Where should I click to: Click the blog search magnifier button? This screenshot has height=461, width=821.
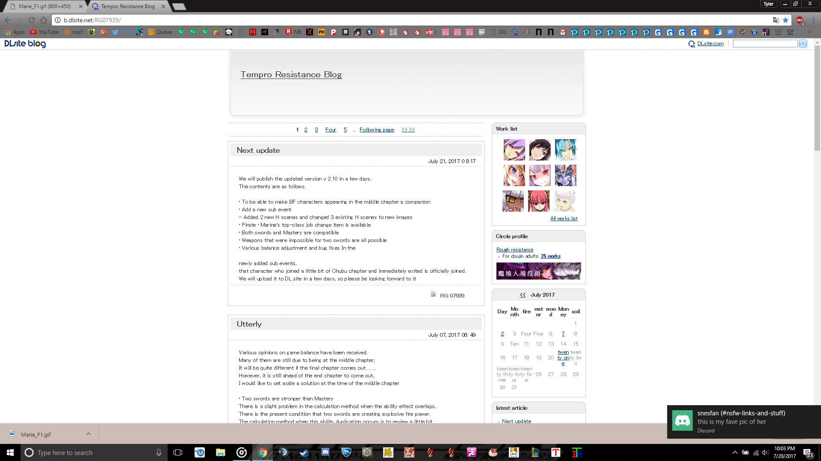point(803,44)
